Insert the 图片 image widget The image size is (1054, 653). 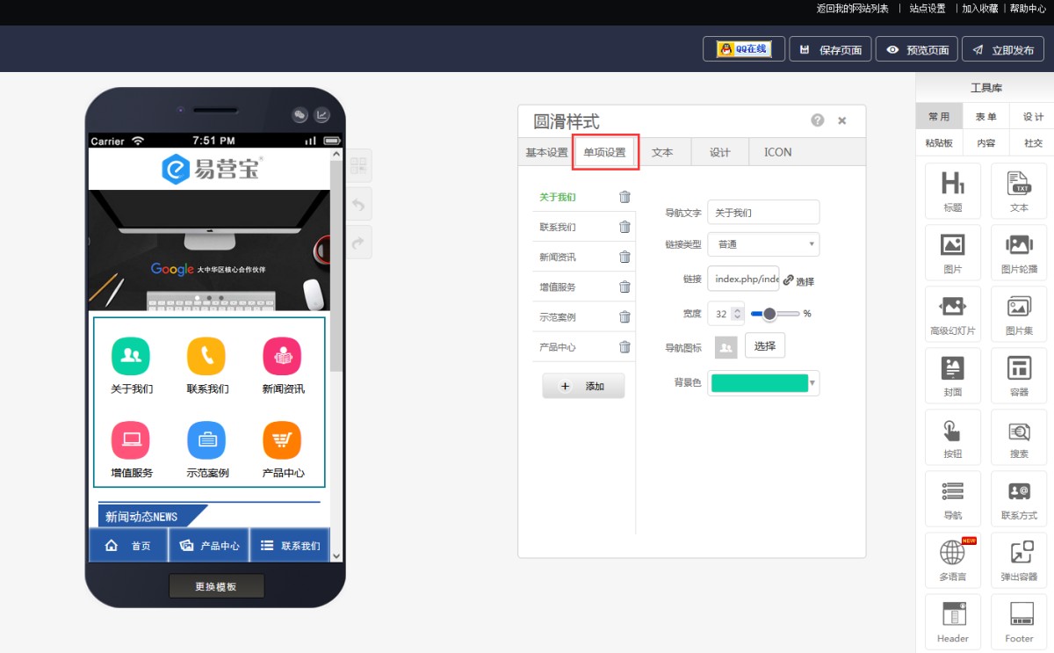(x=953, y=252)
